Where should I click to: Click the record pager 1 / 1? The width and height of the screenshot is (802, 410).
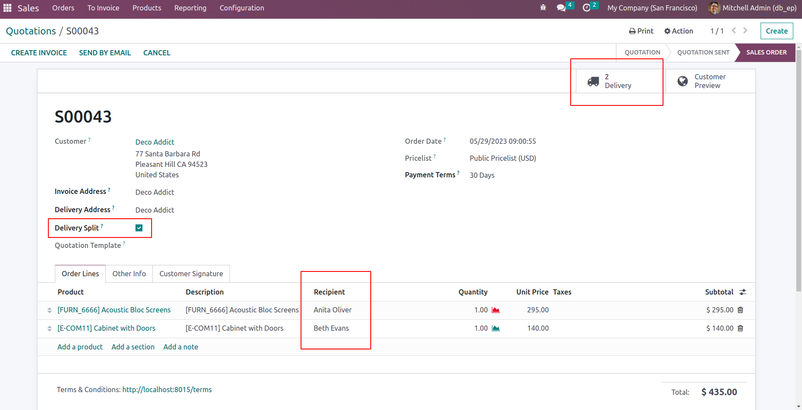click(717, 31)
